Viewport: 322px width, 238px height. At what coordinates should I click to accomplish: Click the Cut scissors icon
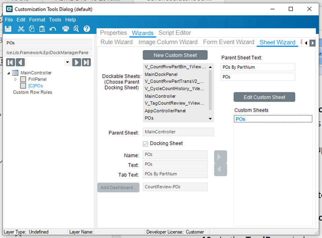pos(21,29)
